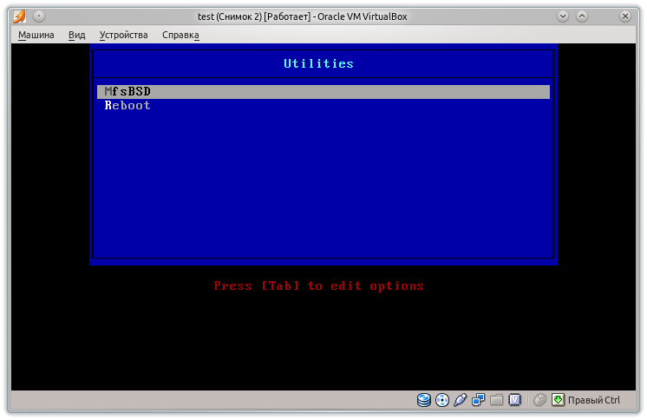The height and width of the screenshot is (420, 647).
Task: Click the Правый Ctrl host key label
Action: [x=594, y=400]
